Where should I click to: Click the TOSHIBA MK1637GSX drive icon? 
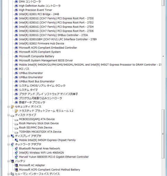tap(16, 132)
